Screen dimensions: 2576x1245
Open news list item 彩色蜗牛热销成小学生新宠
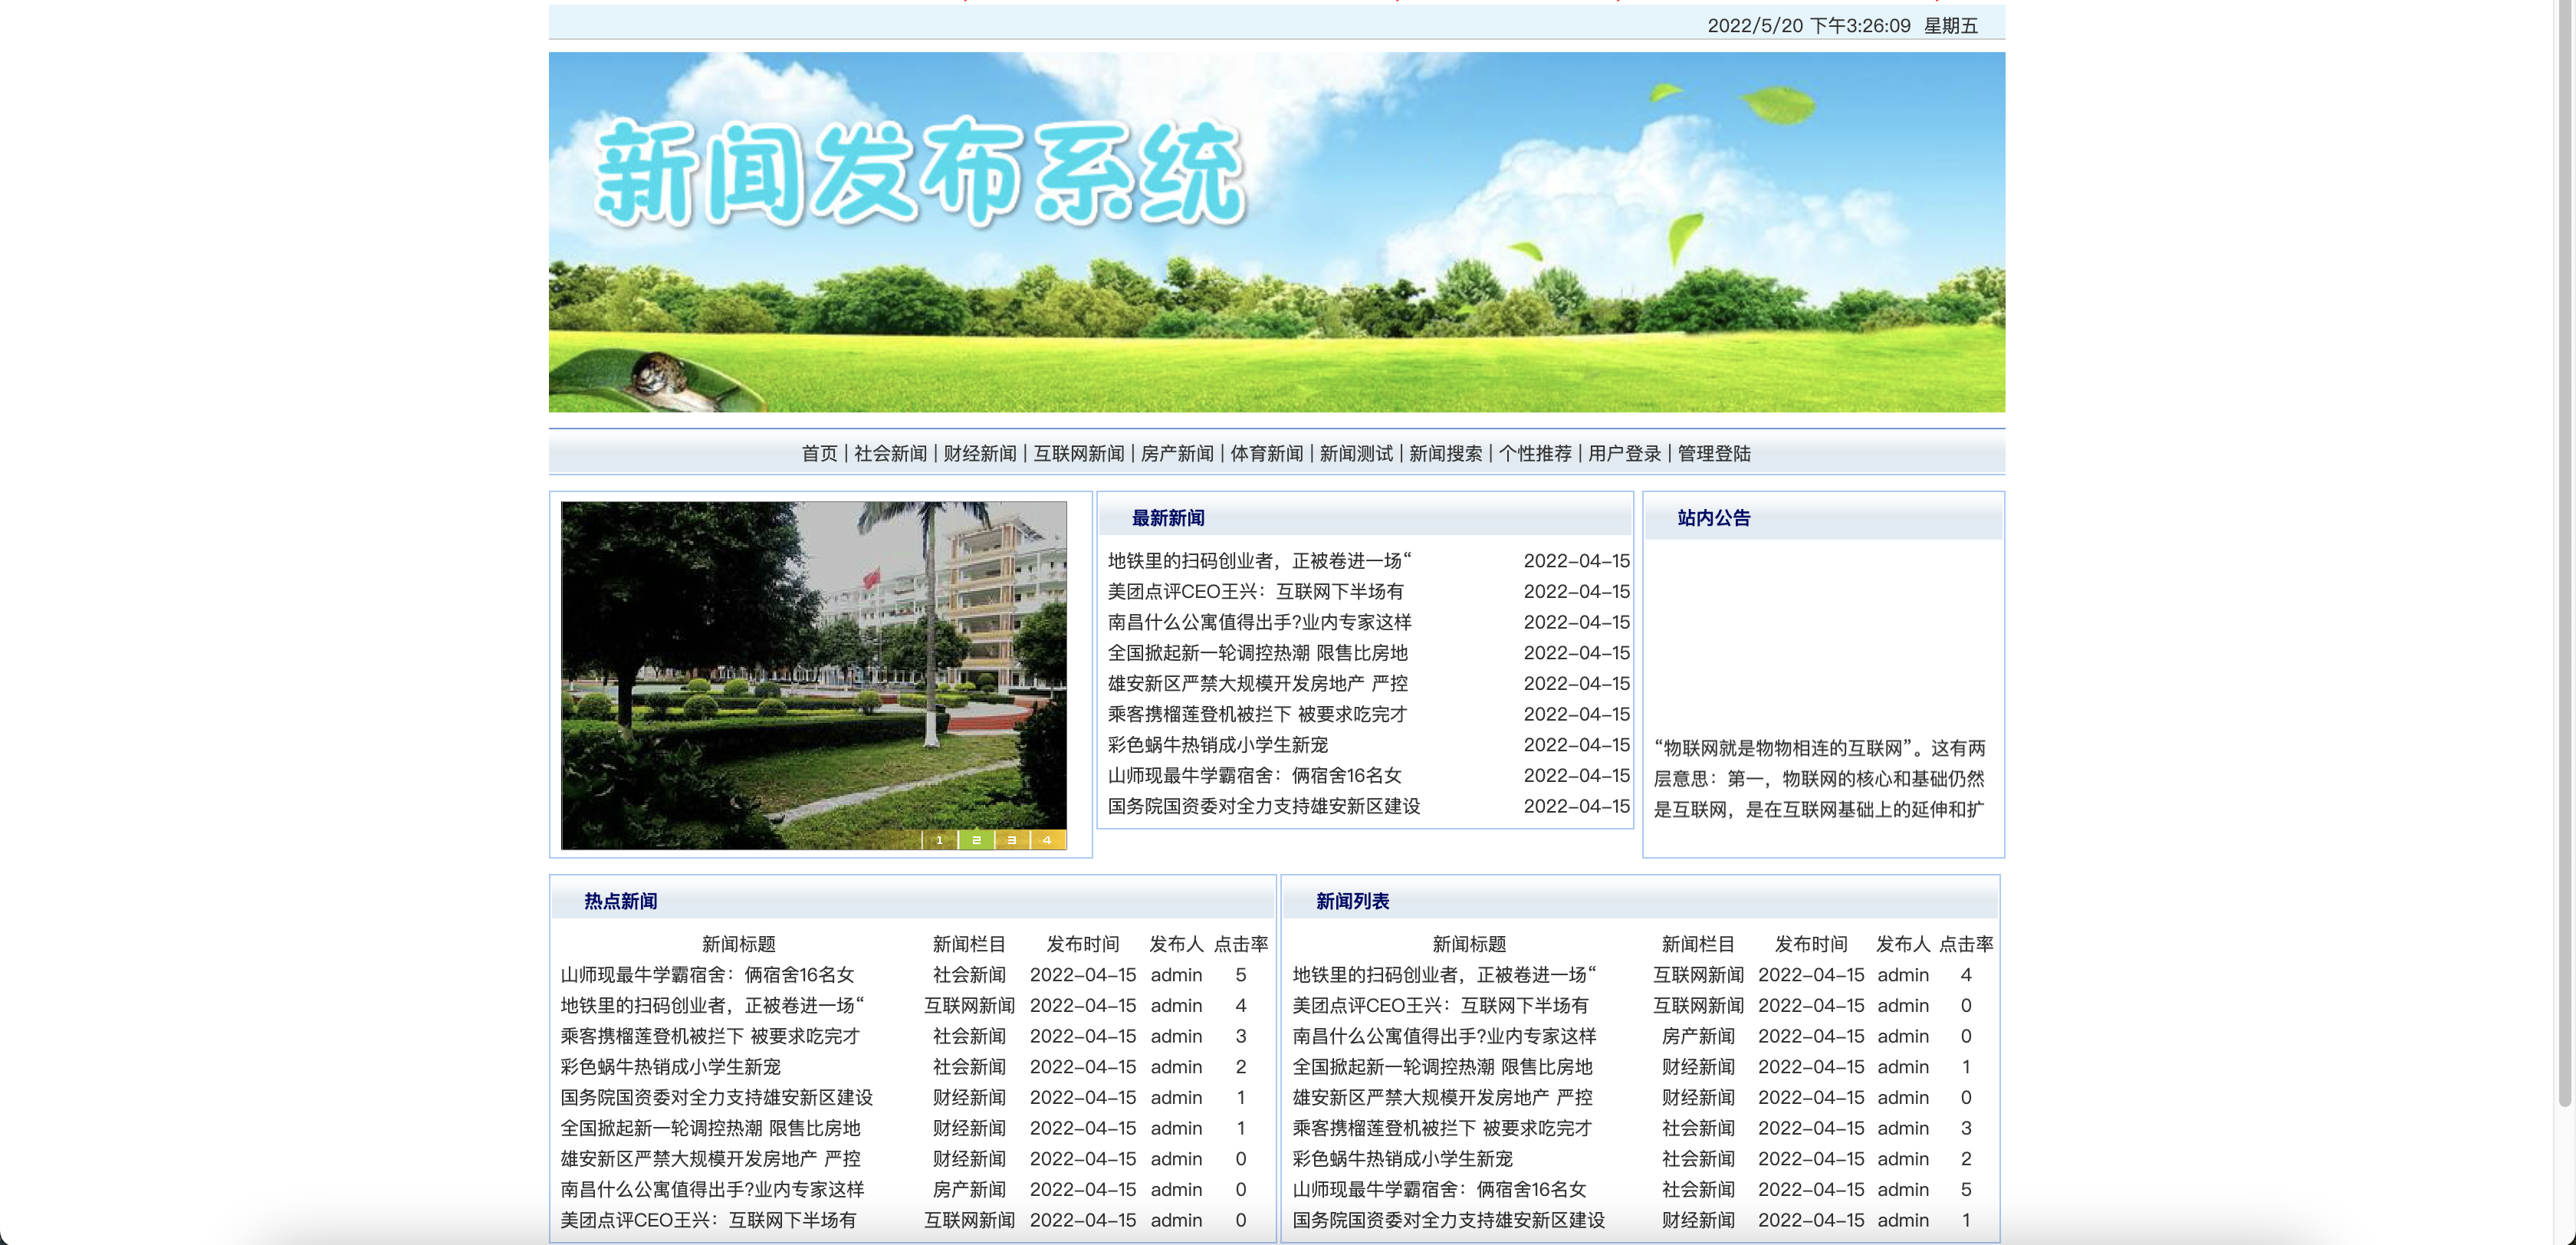pos(1402,1159)
